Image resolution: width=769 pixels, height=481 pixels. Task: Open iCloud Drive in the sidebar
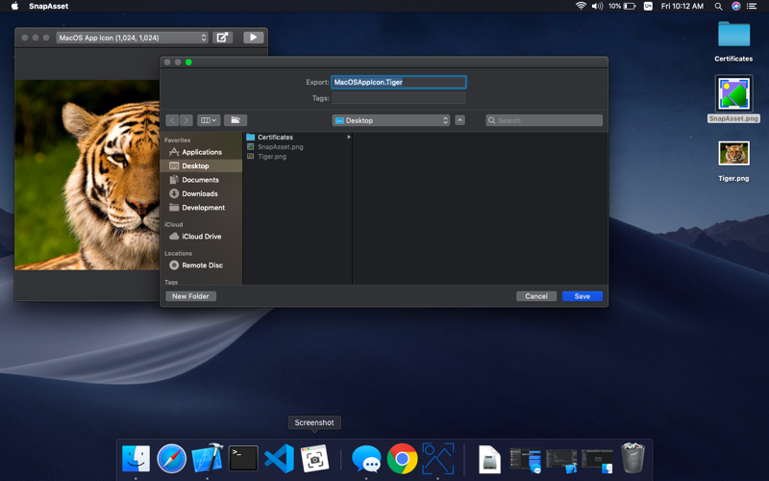coord(201,236)
